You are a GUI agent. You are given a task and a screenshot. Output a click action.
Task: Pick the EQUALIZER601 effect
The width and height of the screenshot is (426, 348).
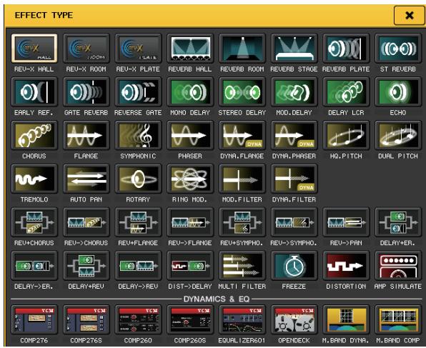point(242,319)
